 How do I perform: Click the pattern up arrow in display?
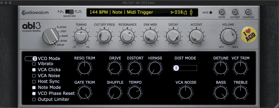click(x=191, y=11)
